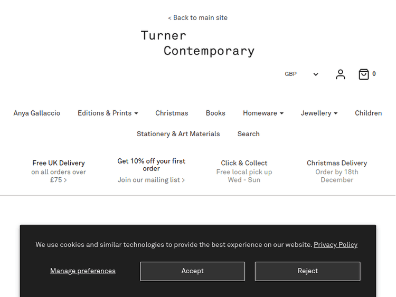Expand the Homeware menu

263,113
